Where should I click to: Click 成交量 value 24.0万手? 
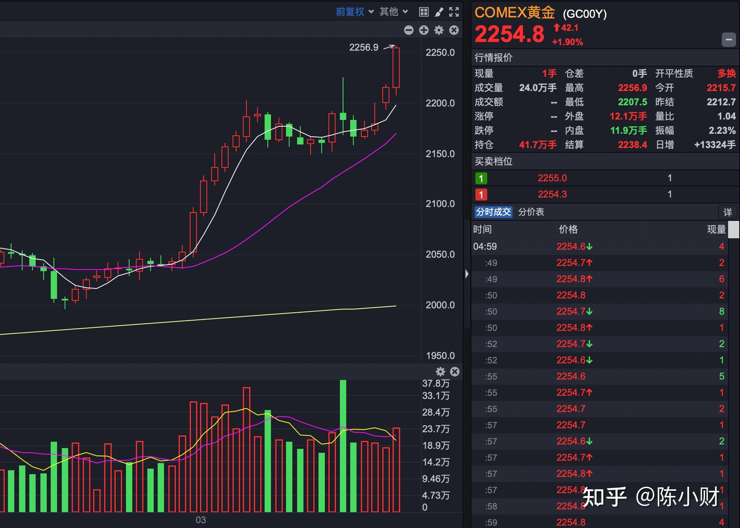[538, 88]
